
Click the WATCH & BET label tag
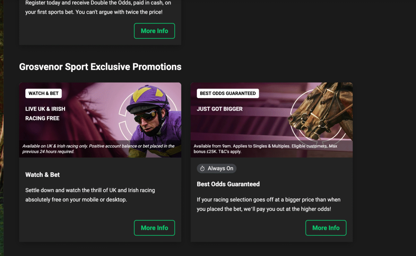pos(43,93)
